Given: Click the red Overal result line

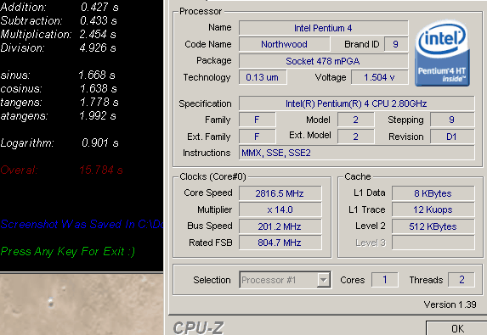Looking at the screenshot, I should click(61, 170).
